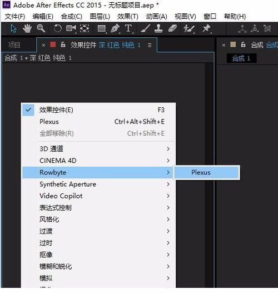Expand the 模糊和锐化 submenu
The image size is (278, 299).
point(98,266)
